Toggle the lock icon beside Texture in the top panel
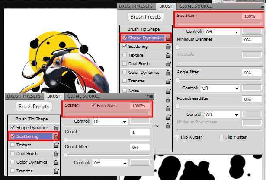 [x=168, y=55]
